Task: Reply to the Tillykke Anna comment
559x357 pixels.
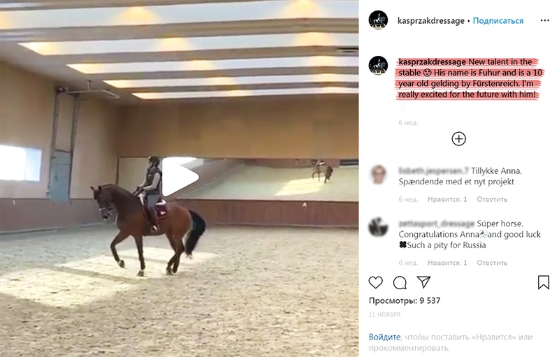Action: [x=492, y=199]
